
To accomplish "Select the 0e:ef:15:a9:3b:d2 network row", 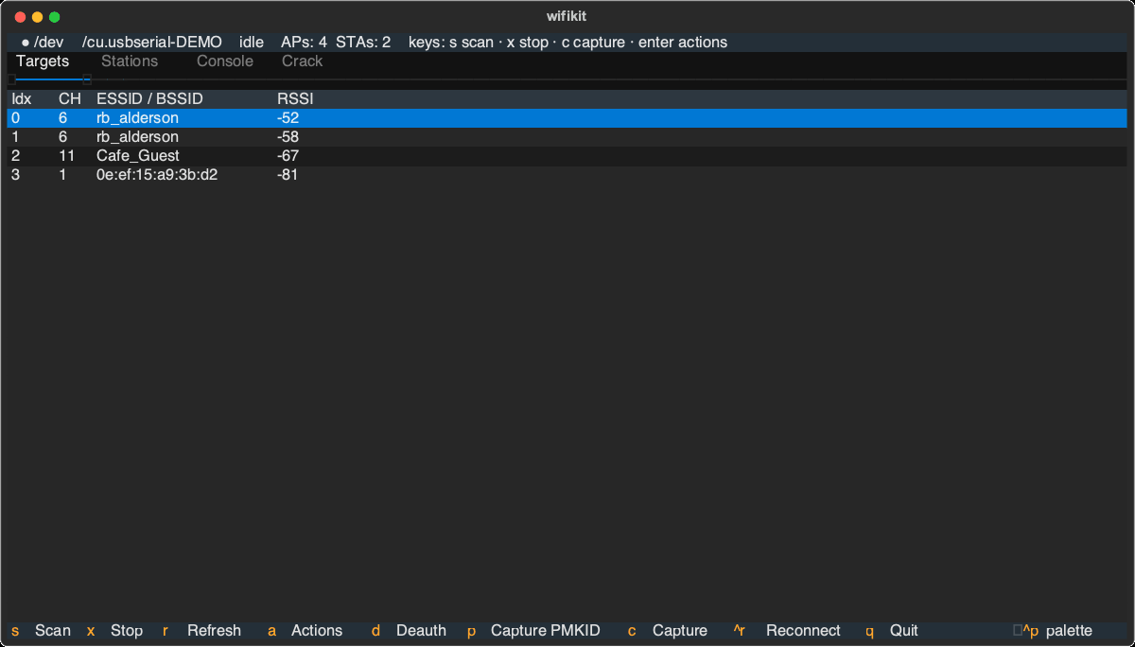I will [567, 175].
